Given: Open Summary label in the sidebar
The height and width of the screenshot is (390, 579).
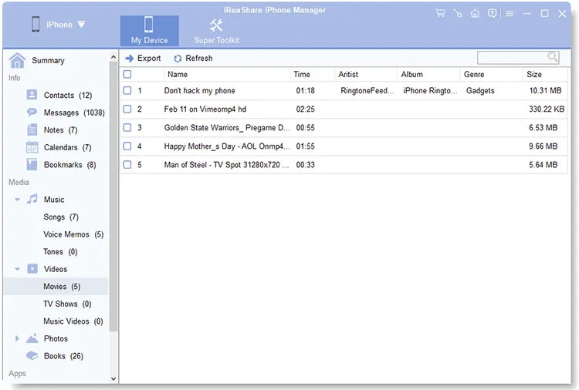Looking at the screenshot, I should pyautogui.click(x=48, y=60).
